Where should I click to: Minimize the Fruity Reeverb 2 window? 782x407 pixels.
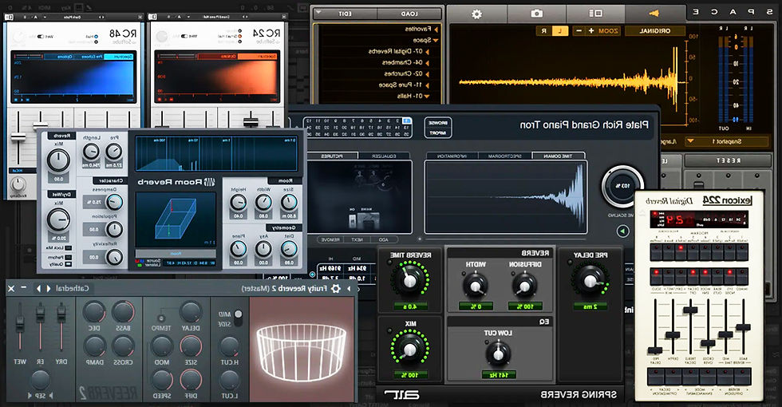pos(23,288)
